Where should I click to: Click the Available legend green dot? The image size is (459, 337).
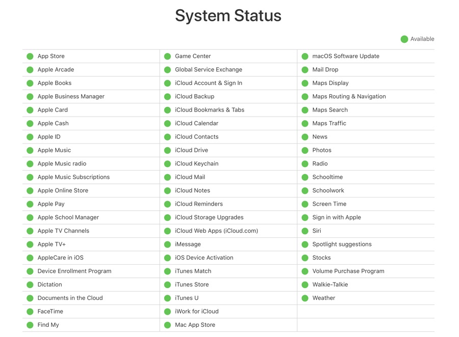404,39
